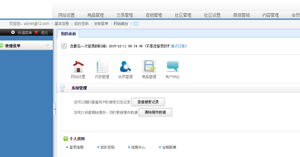Select the 我的桌面 tab
Screen dimensions: 300x157
[x=68, y=34]
